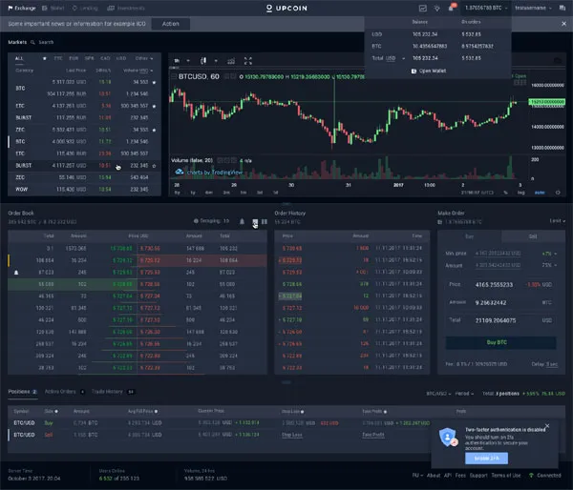Open the testusername account dropdown
This screenshot has width=573, height=490.
pyautogui.click(x=533, y=8)
